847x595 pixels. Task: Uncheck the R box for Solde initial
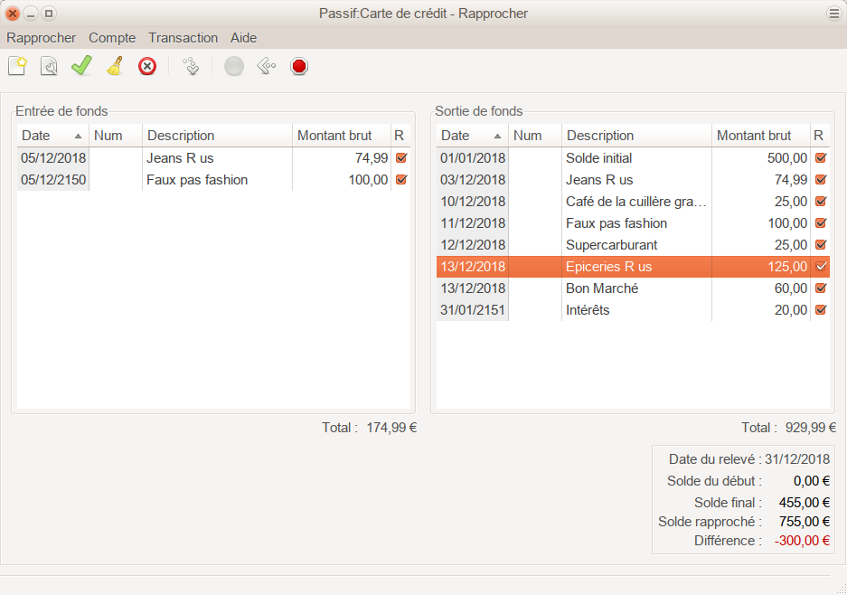pos(821,157)
